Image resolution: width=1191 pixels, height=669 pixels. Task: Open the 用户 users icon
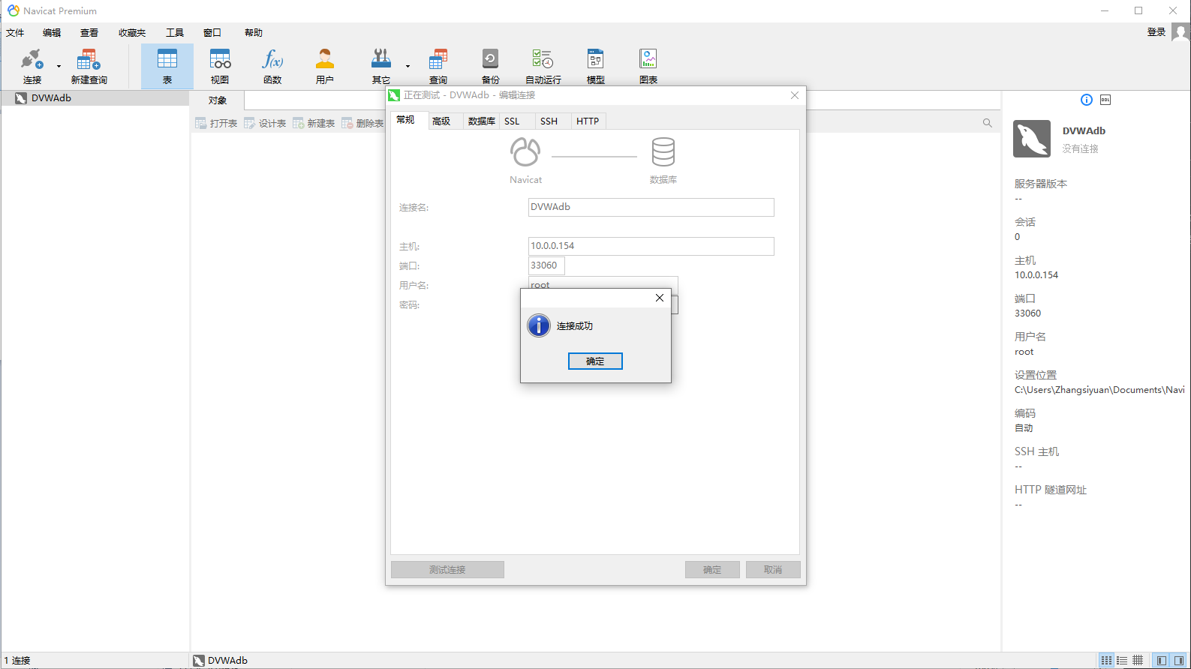(325, 66)
